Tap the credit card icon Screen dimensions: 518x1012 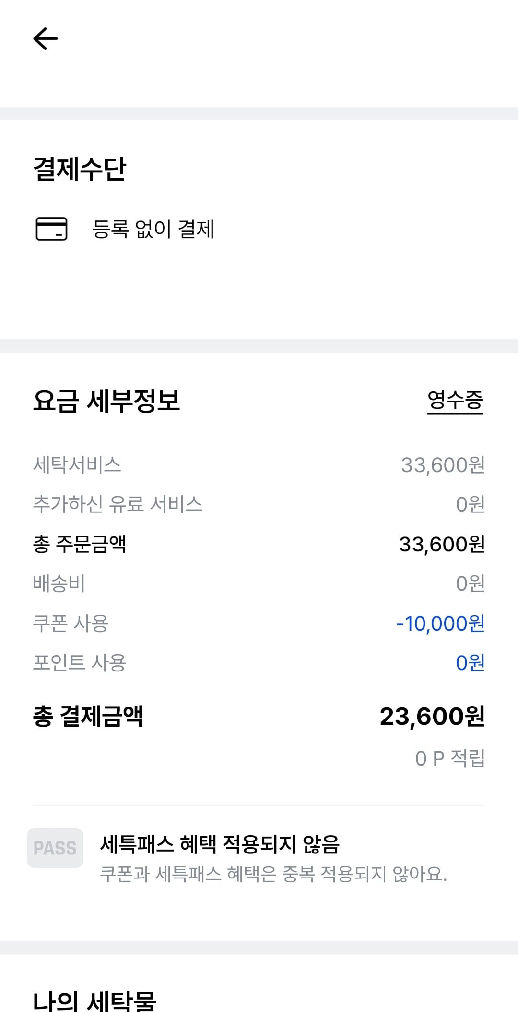click(x=52, y=229)
